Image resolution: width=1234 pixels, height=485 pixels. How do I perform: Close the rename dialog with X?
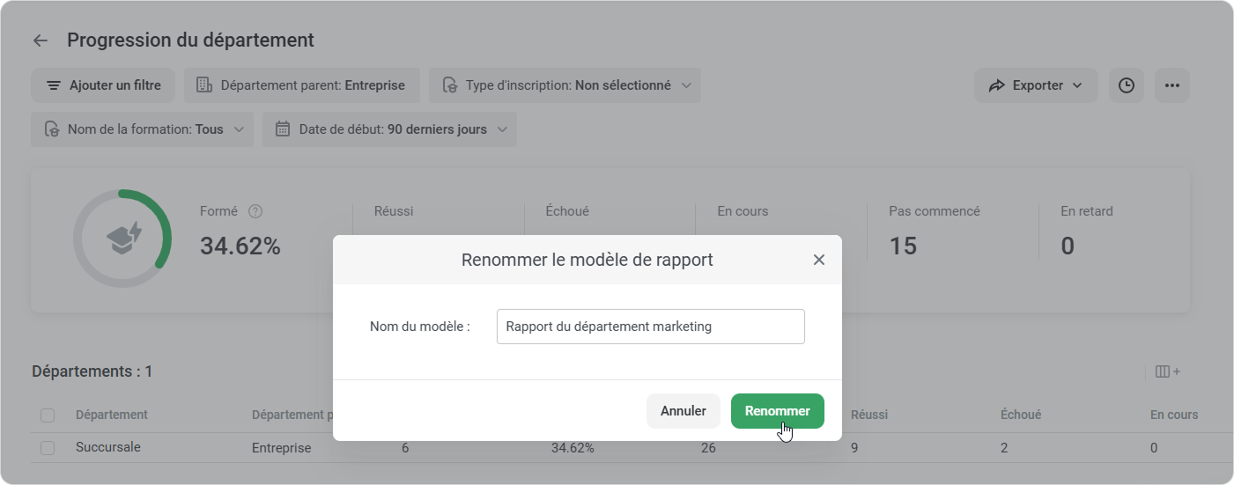tap(818, 260)
